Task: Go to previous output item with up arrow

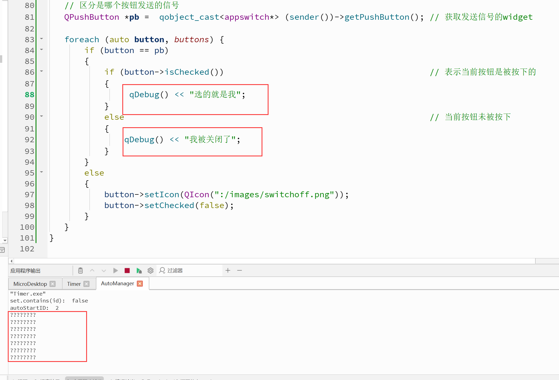Action: (x=92, y=270)
